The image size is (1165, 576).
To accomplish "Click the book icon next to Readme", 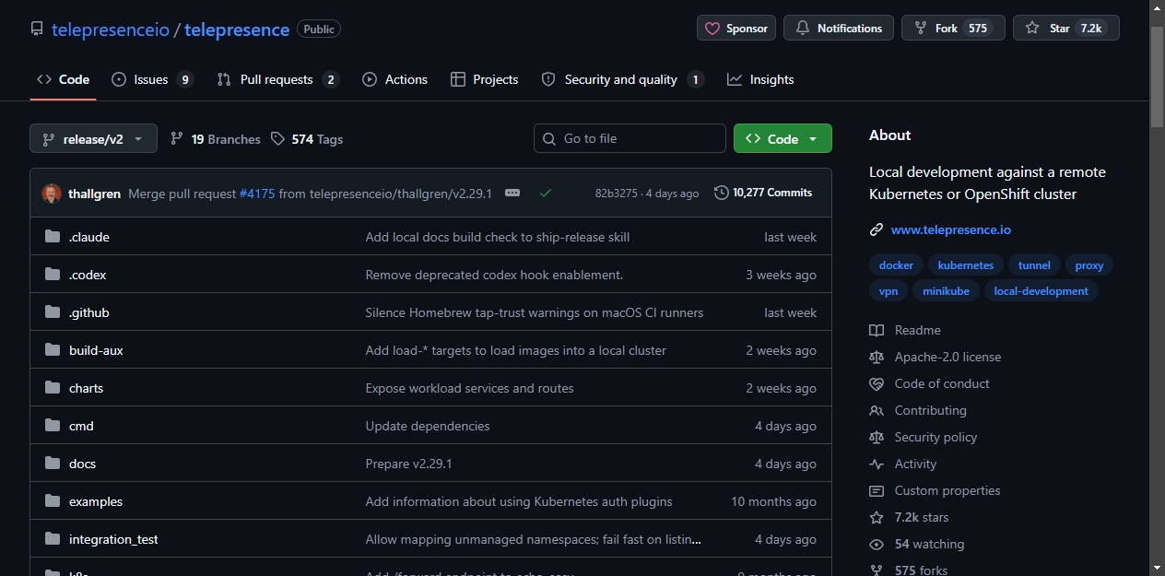I will [877, 330].
